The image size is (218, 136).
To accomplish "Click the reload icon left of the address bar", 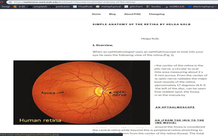I will (1, 2).
